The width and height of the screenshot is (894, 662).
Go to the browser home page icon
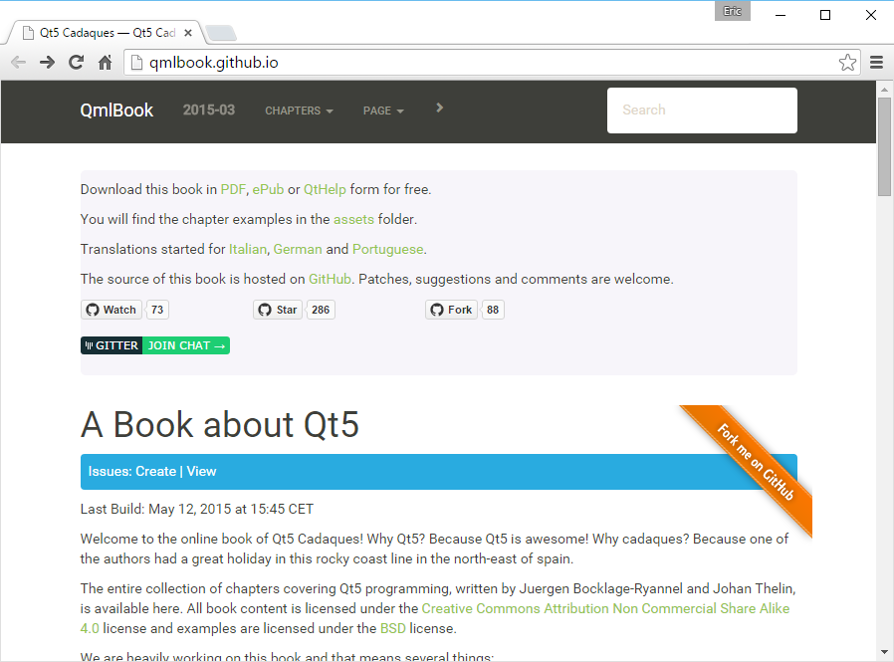pos(105,62)
